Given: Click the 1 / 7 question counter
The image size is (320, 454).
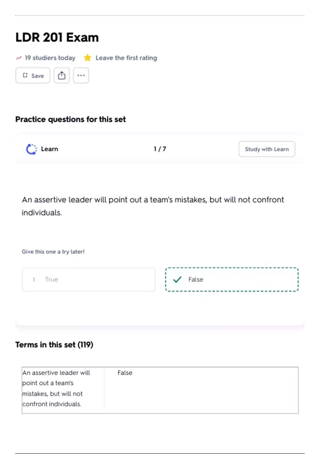Looking at the screenshot, I should tap(160, 149).
